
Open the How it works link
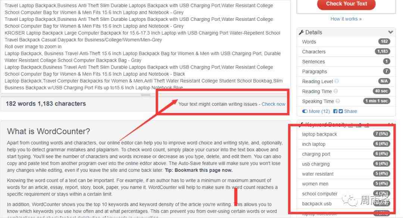click(346, 19)
